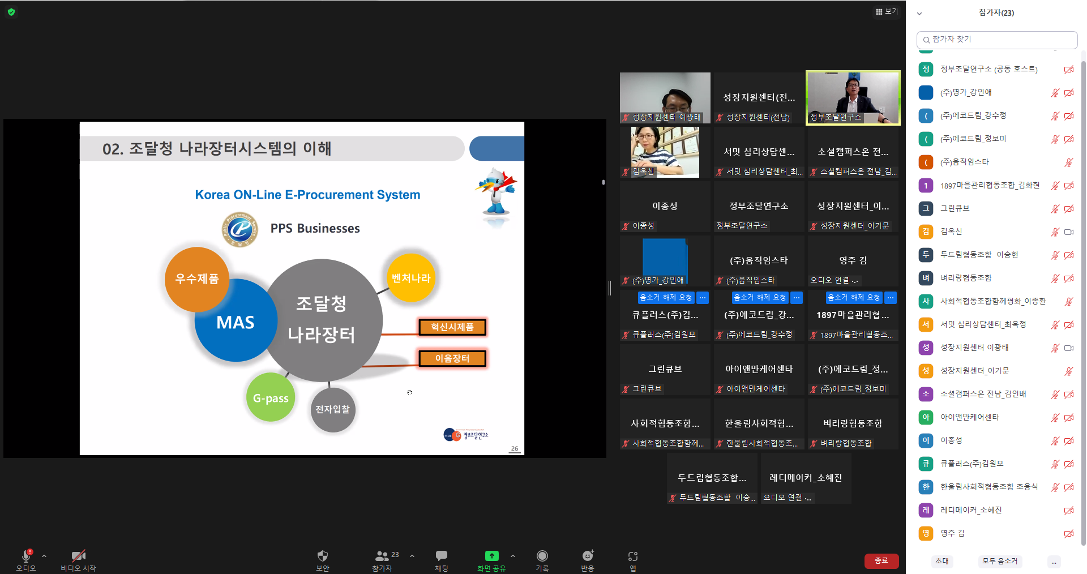The image size is (1087, 574).
Task: Click the camera-off icon for 정부조달연구소 host
Action: [1069, 70]
